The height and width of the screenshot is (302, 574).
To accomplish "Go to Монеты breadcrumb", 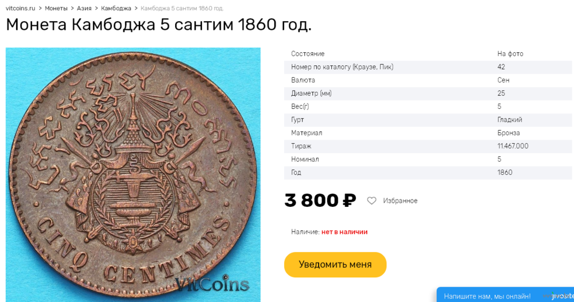I will pos(56,8).
